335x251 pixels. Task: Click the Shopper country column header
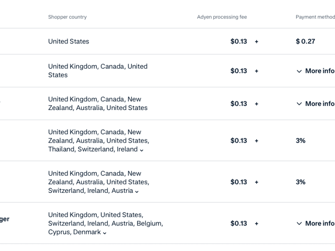pyautogui.click(x=67, y=17)
